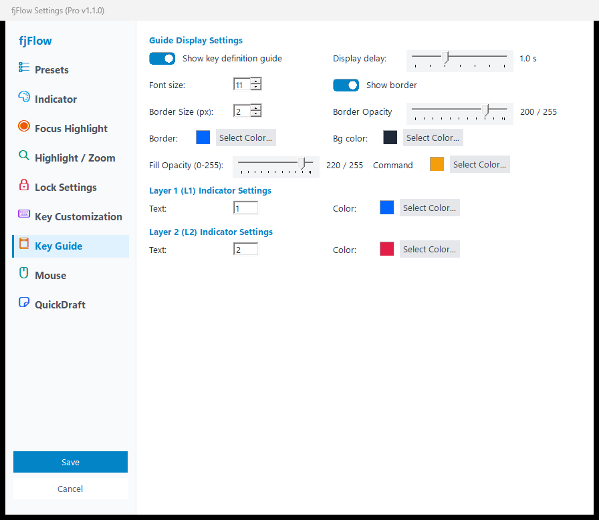
Task: Select Color for Layer 2 indicator
Action: pyautogui.click(x=429, y=249)
